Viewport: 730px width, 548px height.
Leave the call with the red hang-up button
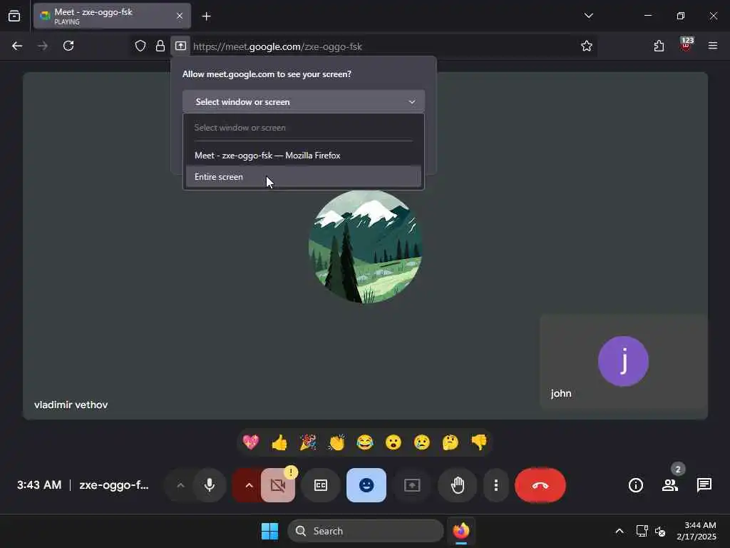pyautogui.click(x=540, y=485)
